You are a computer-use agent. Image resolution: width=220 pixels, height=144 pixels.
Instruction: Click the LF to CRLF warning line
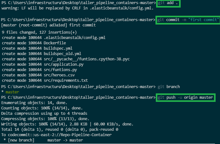77,8
